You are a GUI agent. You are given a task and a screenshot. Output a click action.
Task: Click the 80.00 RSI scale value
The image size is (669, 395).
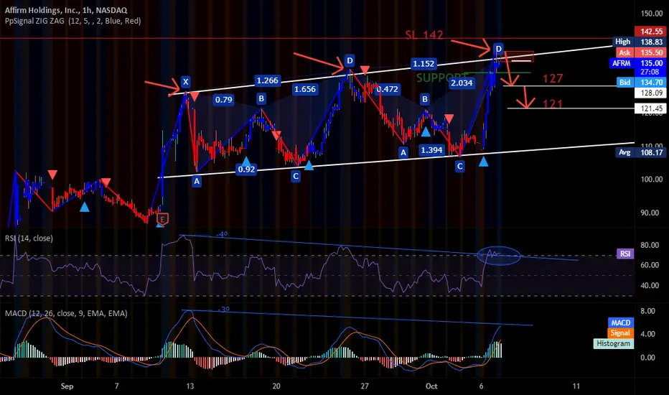650,245
